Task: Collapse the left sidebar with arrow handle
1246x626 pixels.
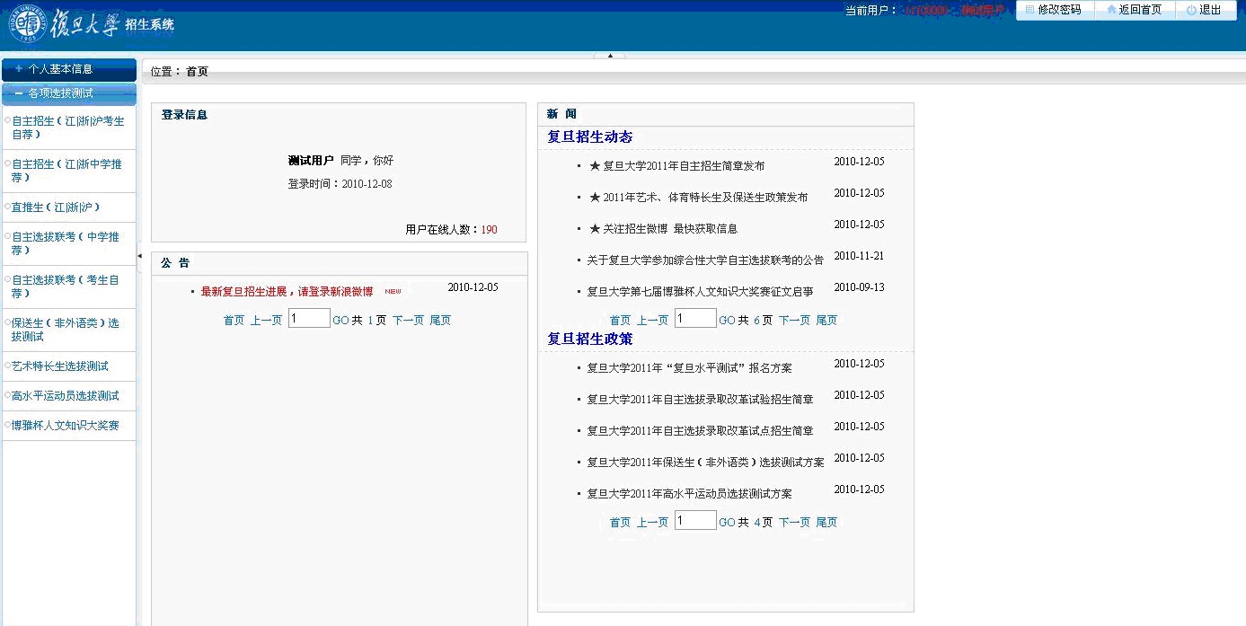Action: [139, 256]
